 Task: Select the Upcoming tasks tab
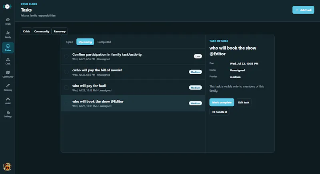pyautogui.click(x=85, y=42)
